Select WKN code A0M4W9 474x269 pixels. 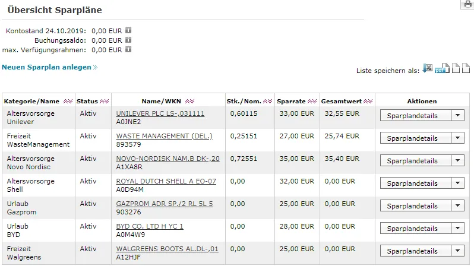pyautogui.click(x=131, y=235)
